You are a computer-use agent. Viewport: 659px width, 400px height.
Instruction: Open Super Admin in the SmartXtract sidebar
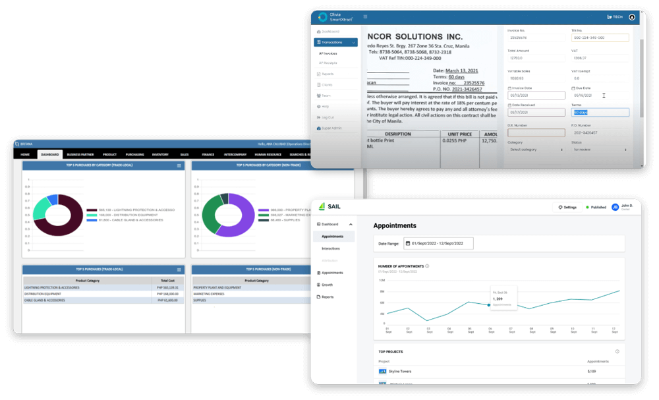[x=329, y=128]
